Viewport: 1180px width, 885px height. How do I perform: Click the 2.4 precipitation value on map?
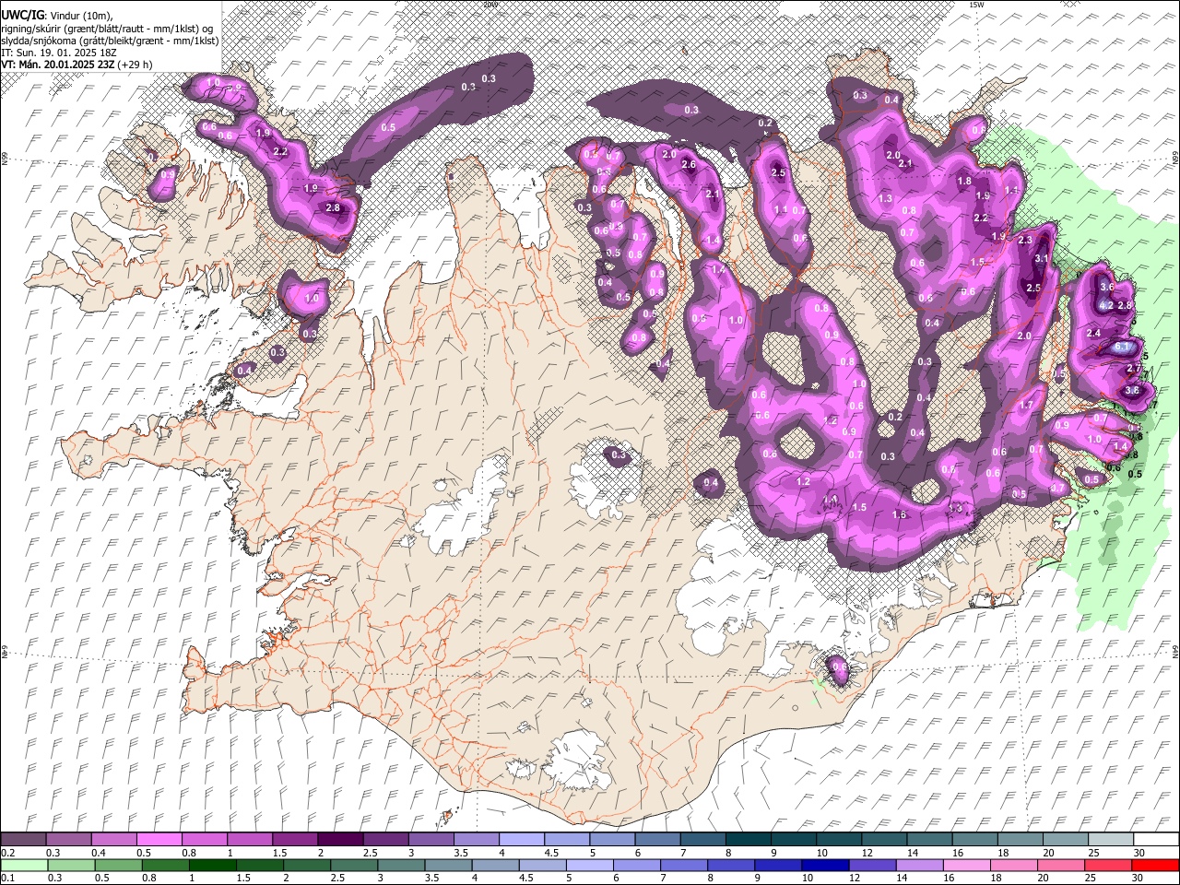pos(1094,333)
